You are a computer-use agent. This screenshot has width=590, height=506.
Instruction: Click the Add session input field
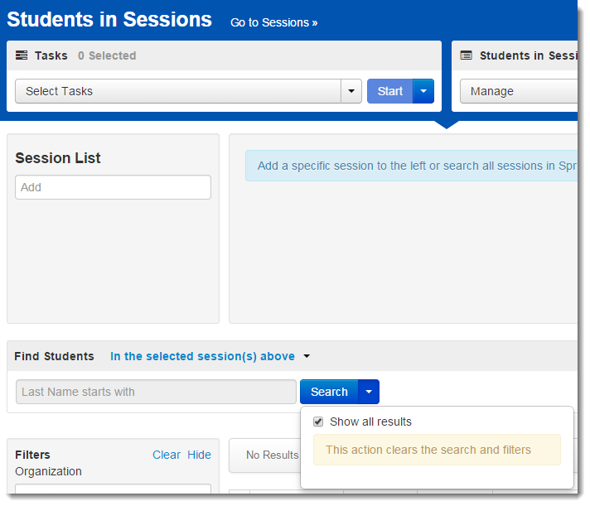[113, 187]
